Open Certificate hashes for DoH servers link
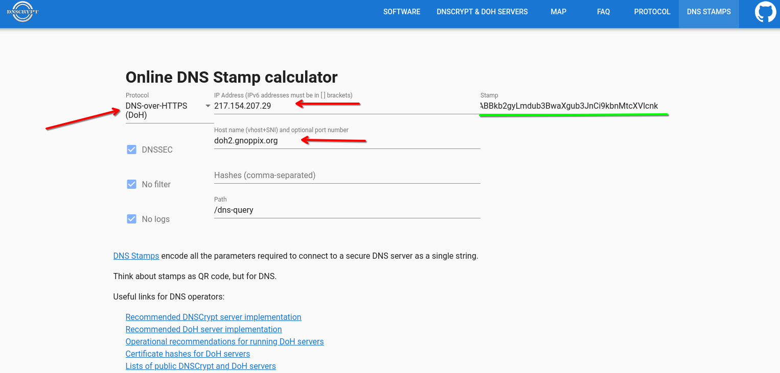This screenshot has height=373, width=780. point(188,354)
